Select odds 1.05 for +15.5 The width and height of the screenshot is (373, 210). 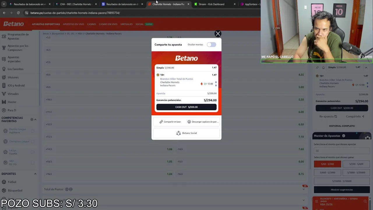click(170, 162)
